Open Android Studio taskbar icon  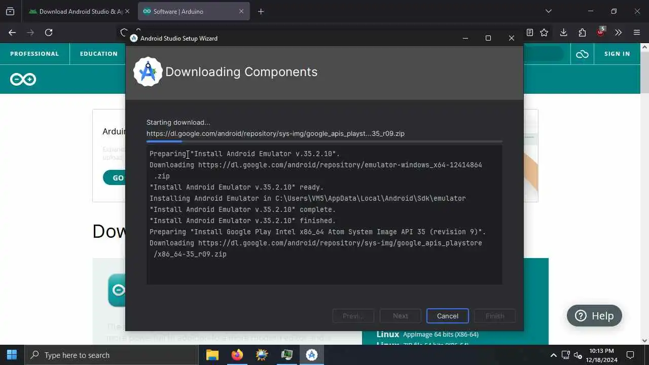click(x=312, y=355)
